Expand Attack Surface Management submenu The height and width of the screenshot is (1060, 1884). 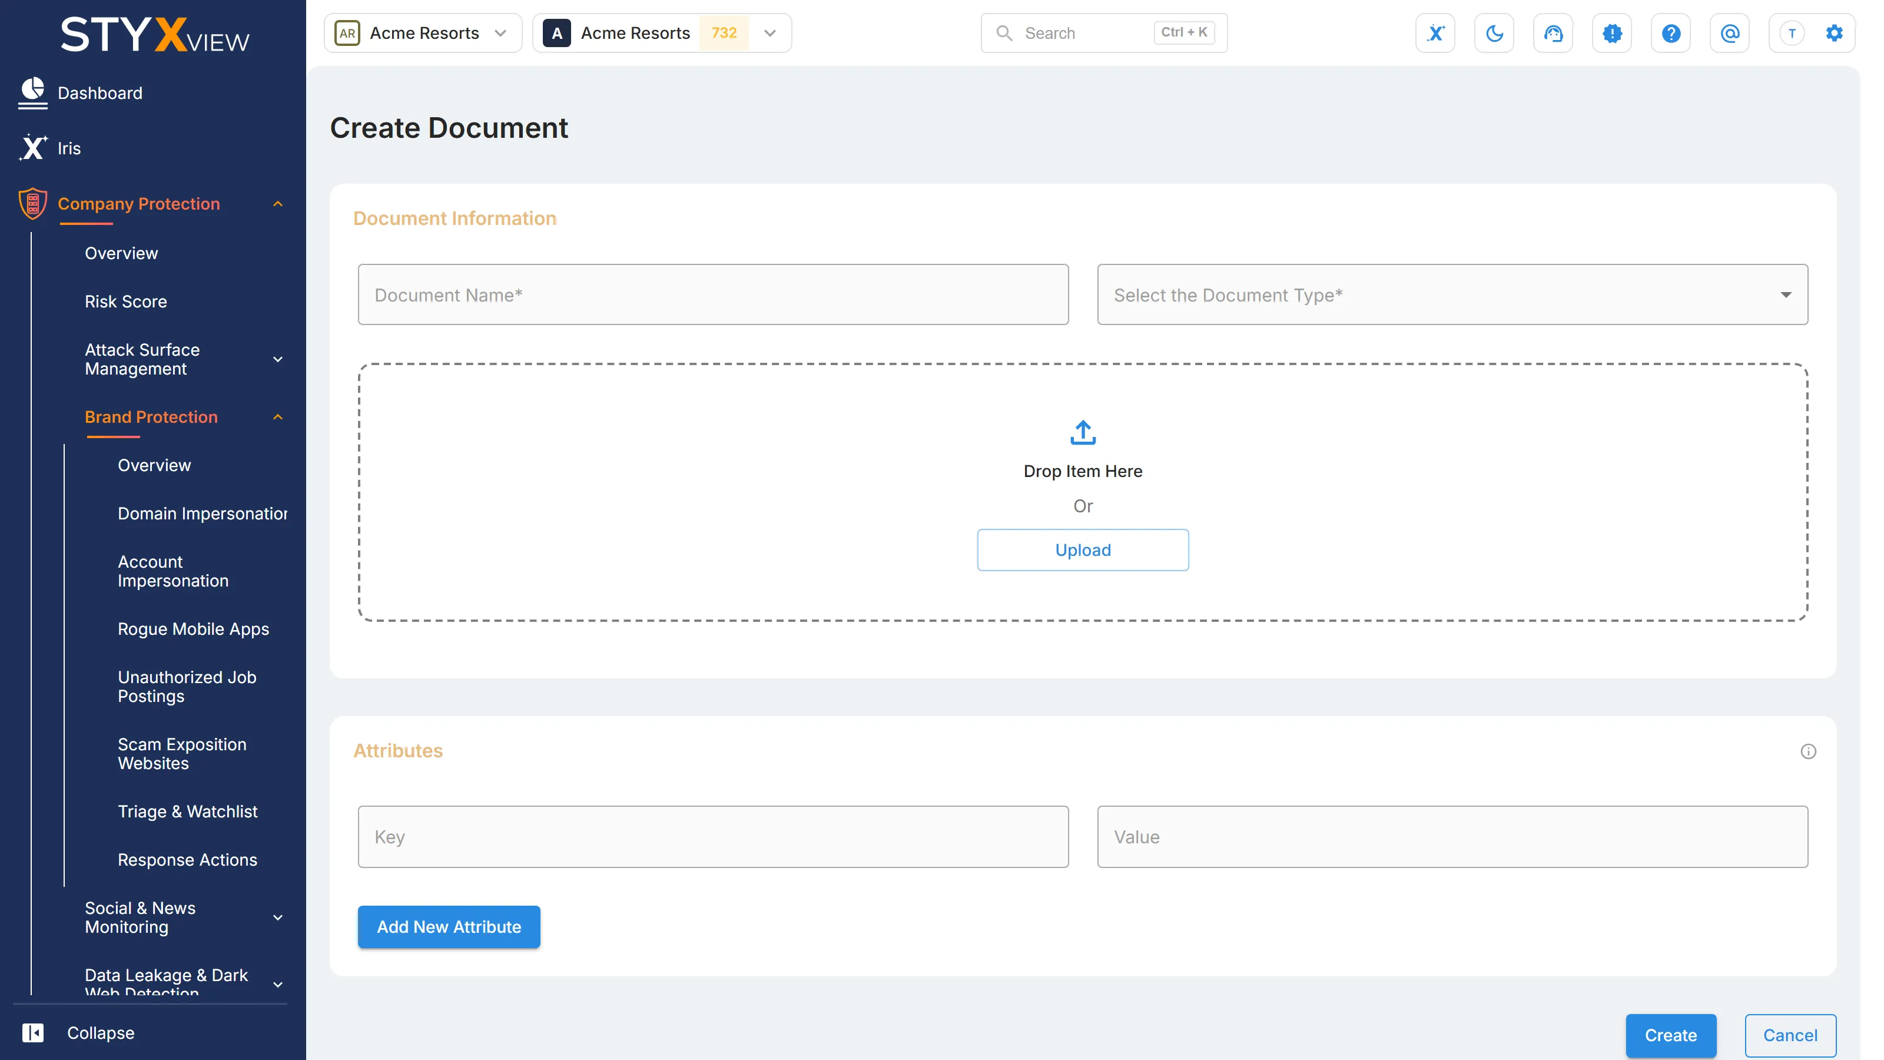[x=278, y=359]
